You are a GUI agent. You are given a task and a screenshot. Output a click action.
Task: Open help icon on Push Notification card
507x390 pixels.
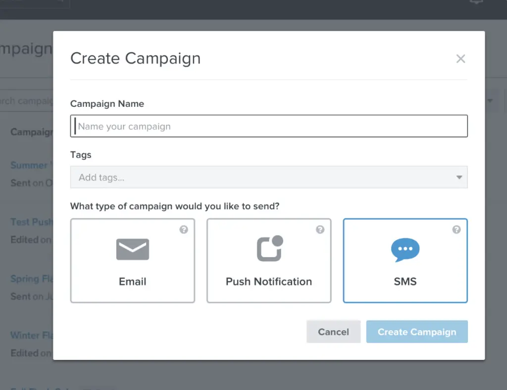(320, 230)
